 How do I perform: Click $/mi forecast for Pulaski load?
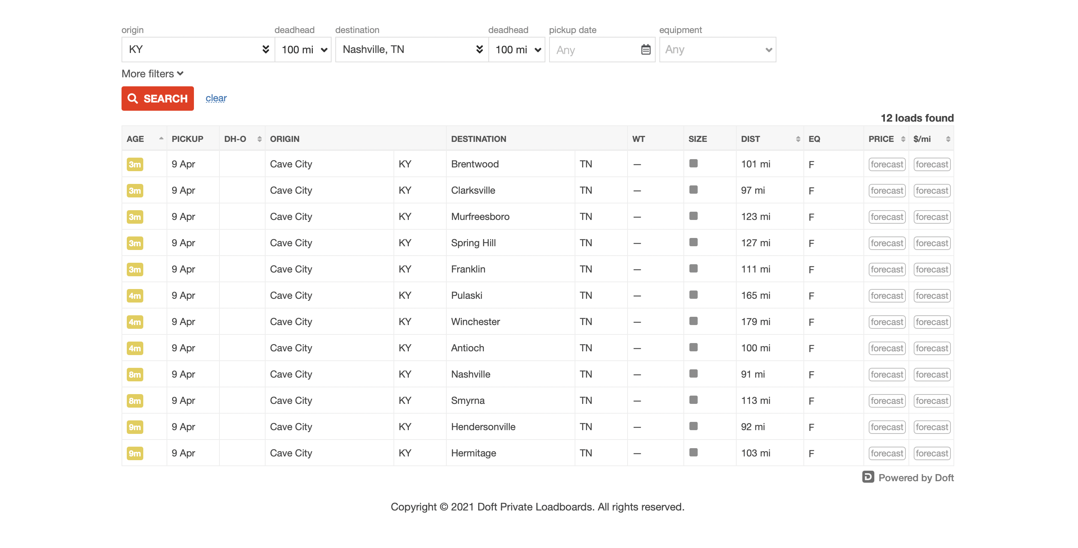click(932, 295)
